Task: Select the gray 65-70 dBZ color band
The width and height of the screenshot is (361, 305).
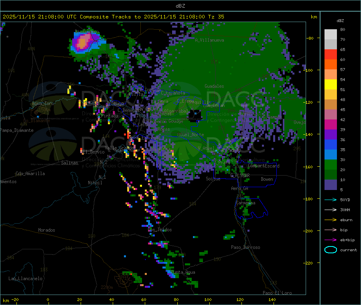Action: tap(331, 44)
